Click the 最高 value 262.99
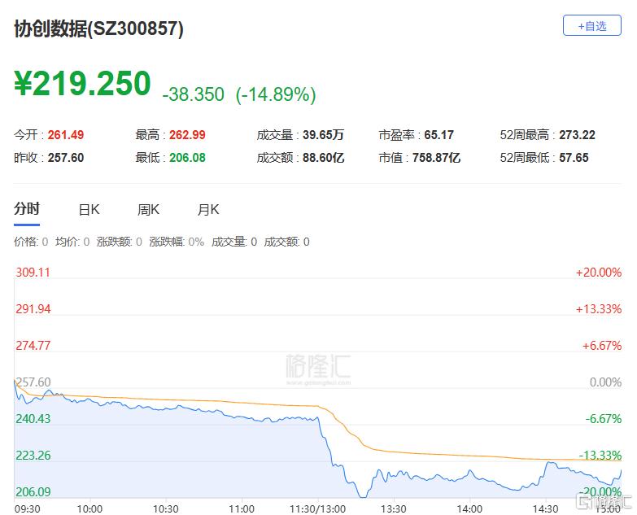Screen dimensions: 637x515 tap(187, 135)
